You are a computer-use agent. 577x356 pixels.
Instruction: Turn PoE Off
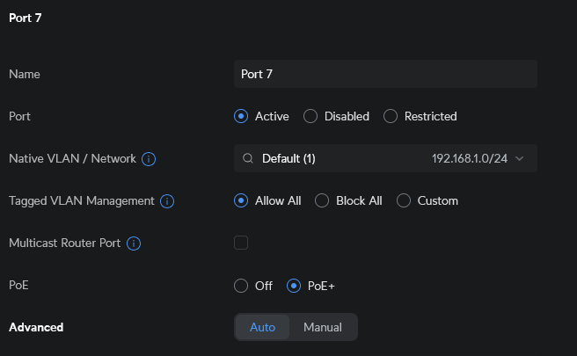tap(241, 286)
